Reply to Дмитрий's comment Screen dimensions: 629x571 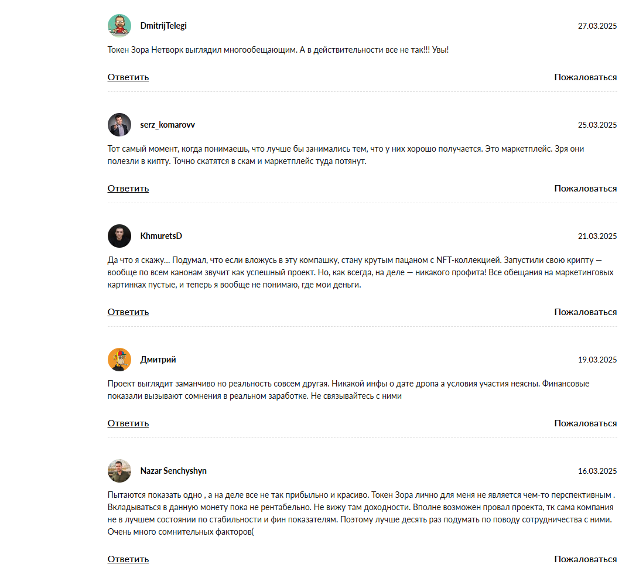[128, 423]
